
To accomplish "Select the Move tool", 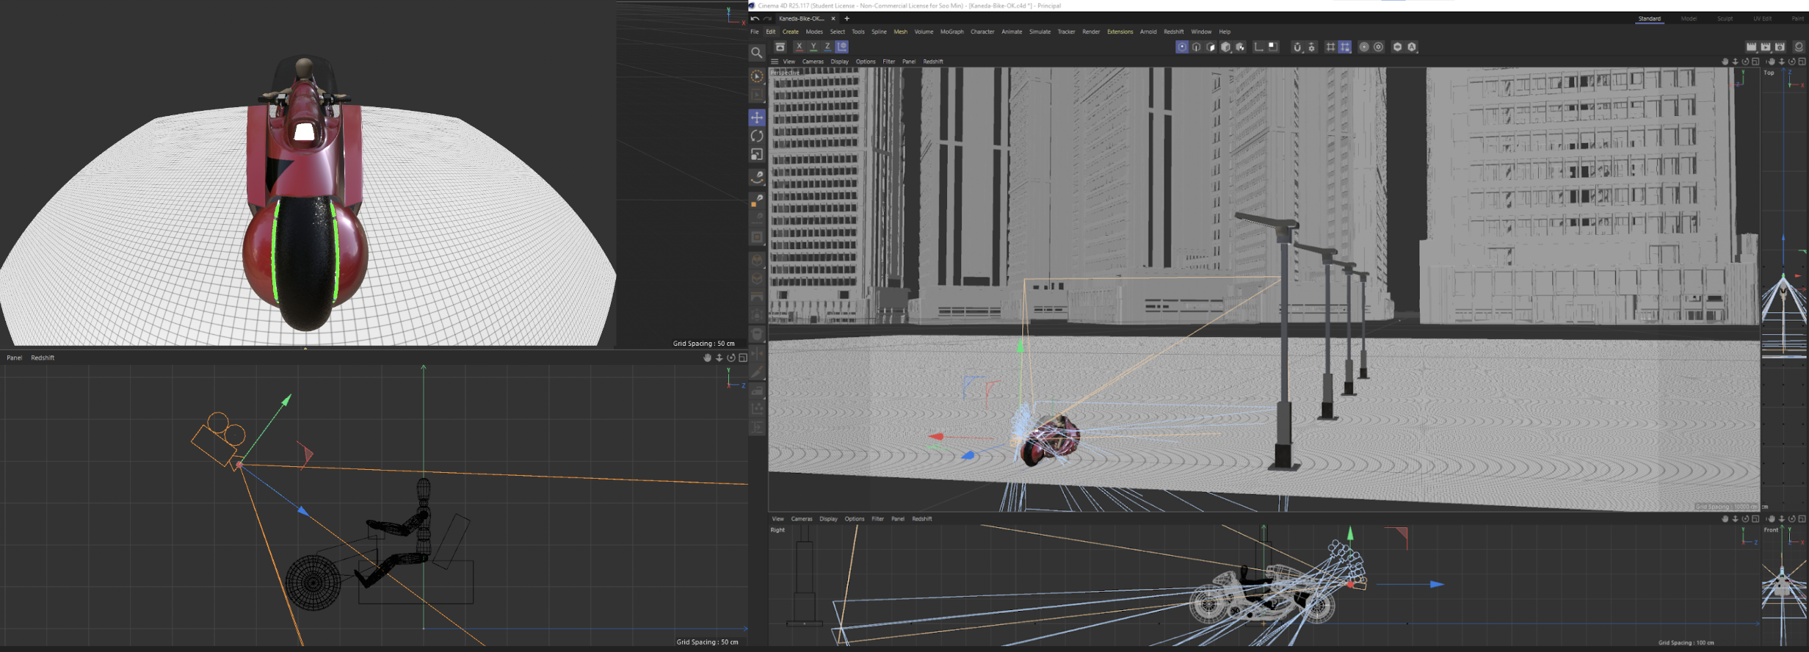I will pos(757,117).
